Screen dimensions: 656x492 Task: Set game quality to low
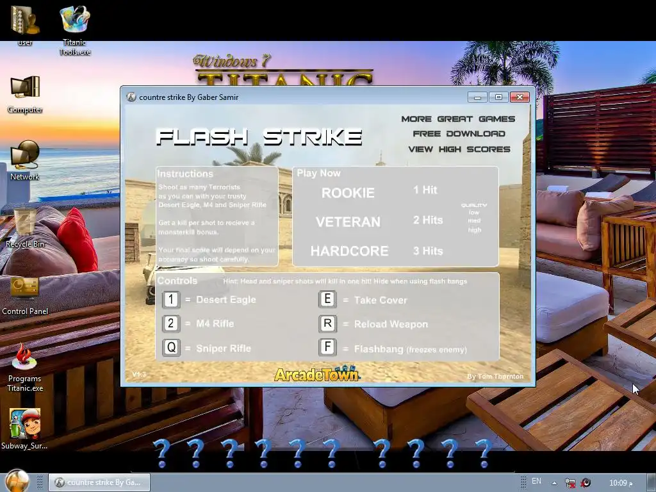[x=474, y=213]
